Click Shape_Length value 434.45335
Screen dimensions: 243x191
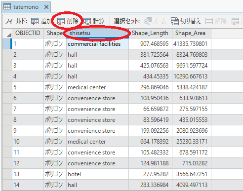[150, 76]
